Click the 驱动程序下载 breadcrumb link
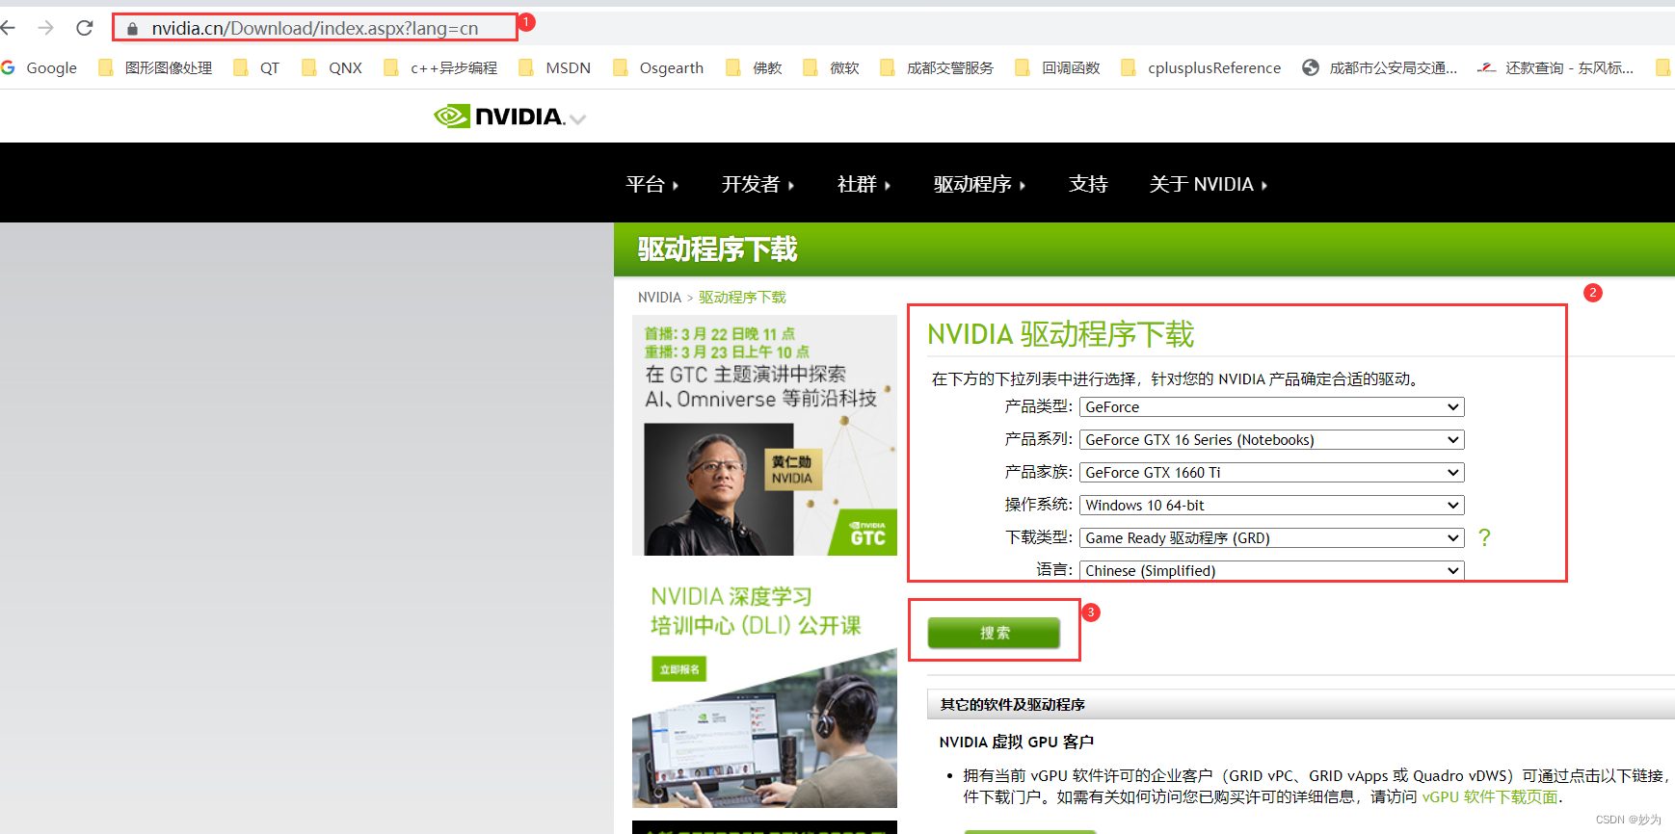This screenshot has width=1675, height=834. coord(742,298)
